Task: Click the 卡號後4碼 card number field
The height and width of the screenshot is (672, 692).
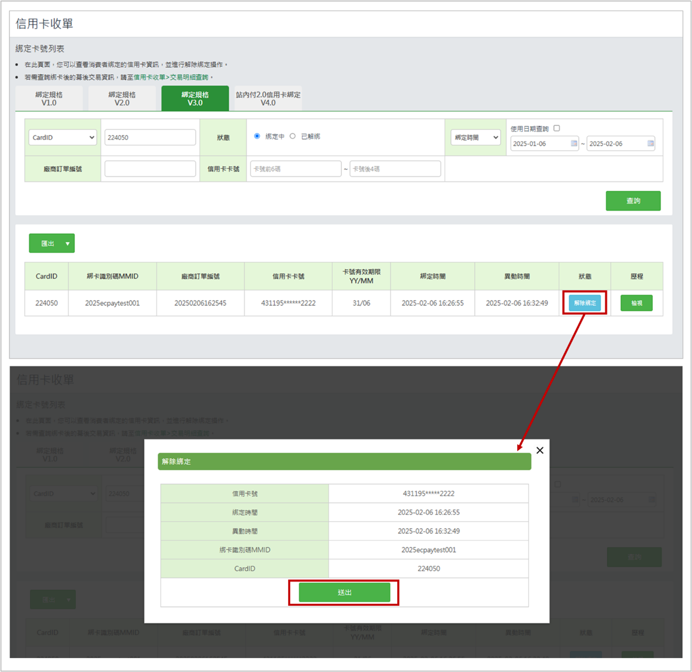Action: click(x=395, y=169)
